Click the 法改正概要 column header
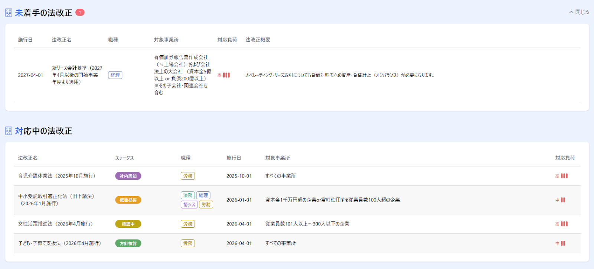Viewport: 594px width, 269px height. point(258,40)
